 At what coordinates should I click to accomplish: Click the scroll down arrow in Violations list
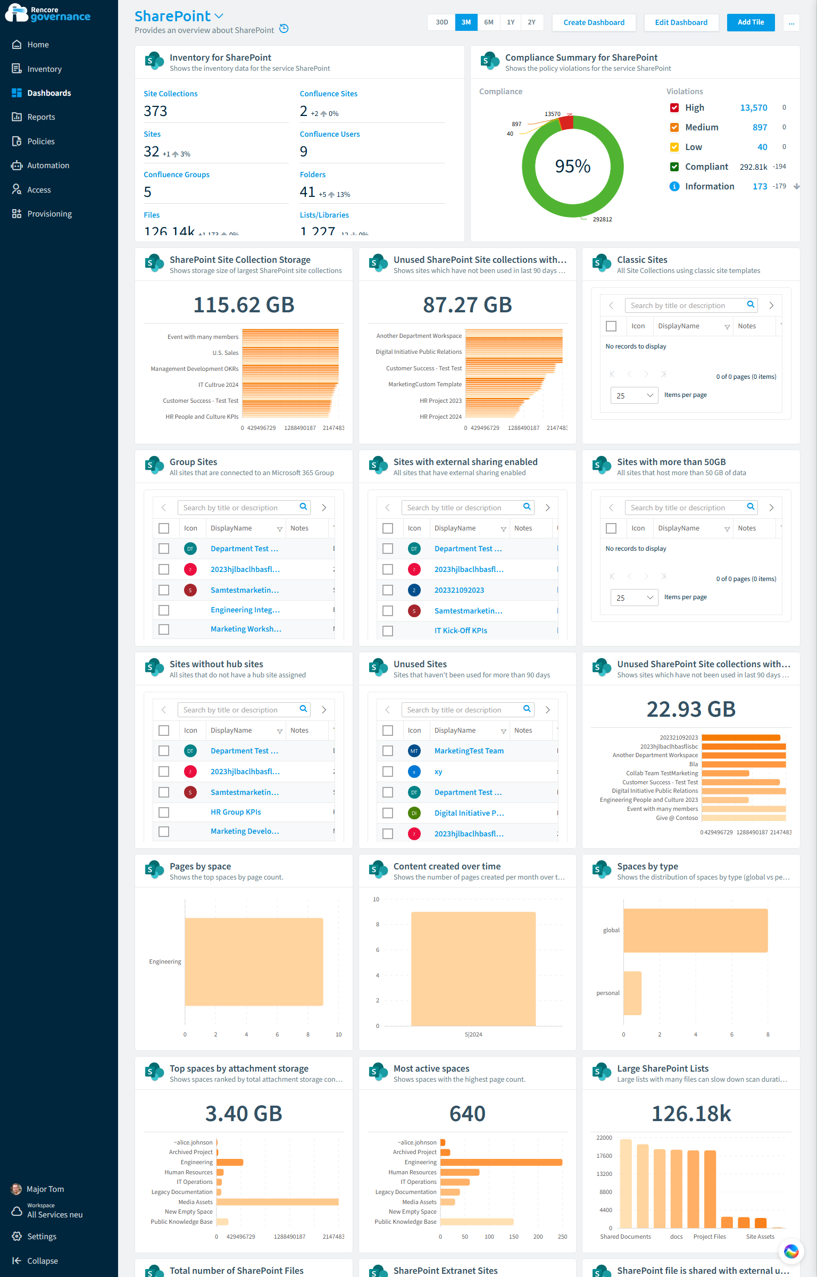pyautogui.click(x=796, y=186)
